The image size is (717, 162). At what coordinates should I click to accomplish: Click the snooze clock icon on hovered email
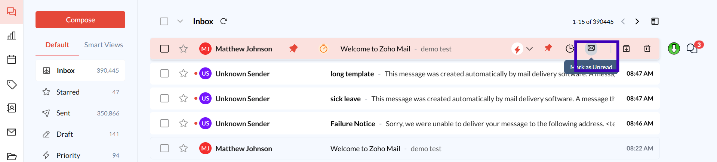569,48
